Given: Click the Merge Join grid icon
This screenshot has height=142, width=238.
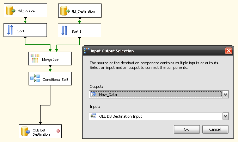Looking at the screenshot, I should [35, 59].
